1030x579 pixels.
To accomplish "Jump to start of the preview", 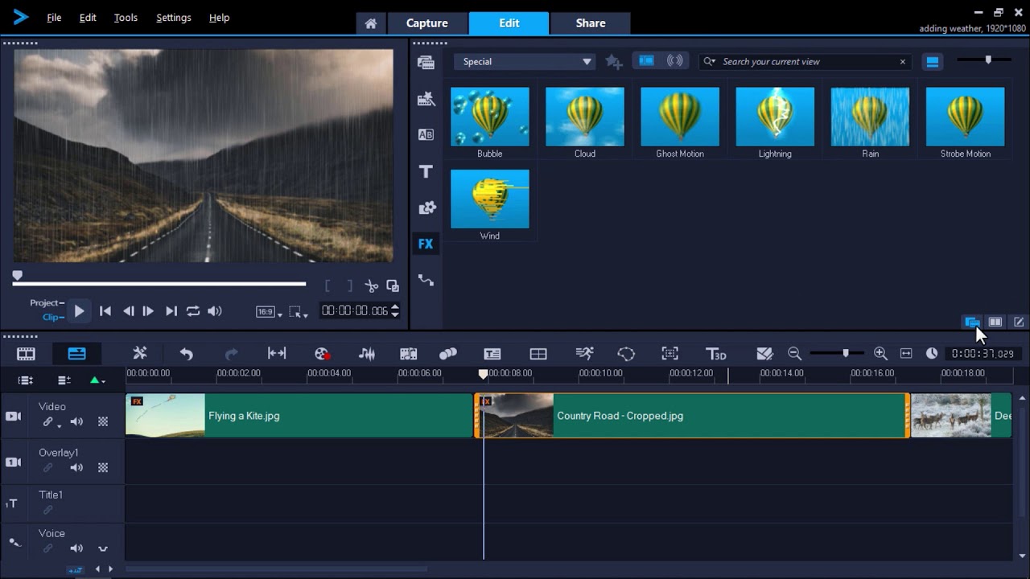I will (105, 311).
